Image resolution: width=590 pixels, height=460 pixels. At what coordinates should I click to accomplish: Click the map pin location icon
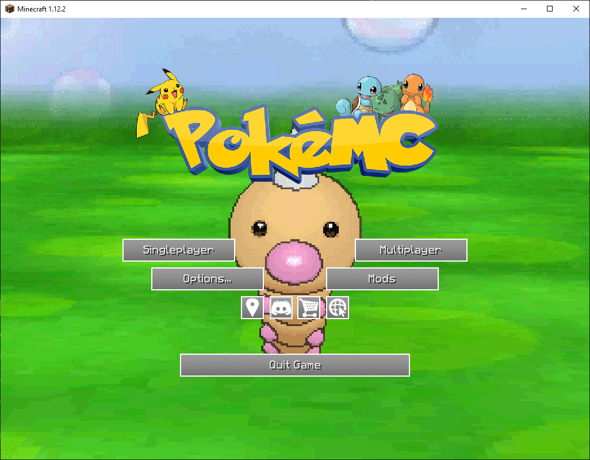(252, 308)
